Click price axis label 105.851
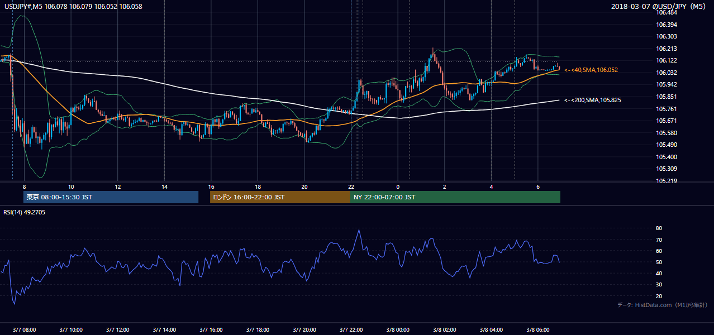Screen dimensions: 714x335 point(666,97)
